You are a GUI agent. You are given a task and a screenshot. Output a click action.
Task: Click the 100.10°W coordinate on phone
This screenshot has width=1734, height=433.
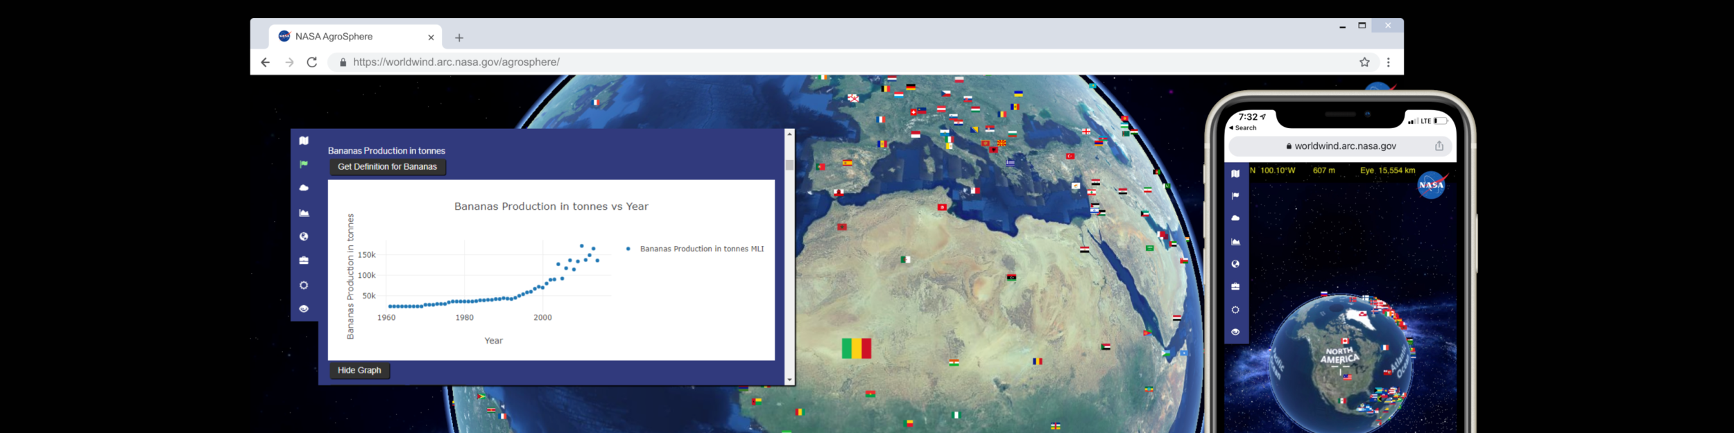[1278, 170]
